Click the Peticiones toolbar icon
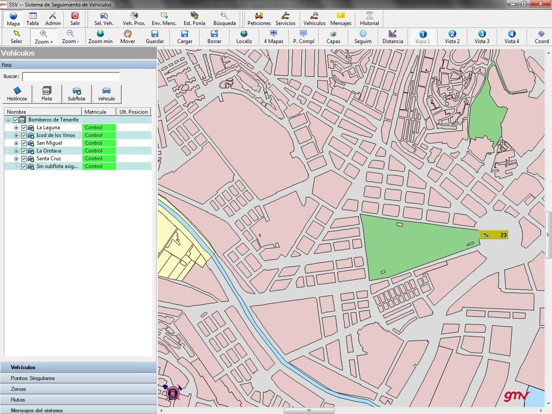Viewport: 552px width, 414px height. (259, 19)
